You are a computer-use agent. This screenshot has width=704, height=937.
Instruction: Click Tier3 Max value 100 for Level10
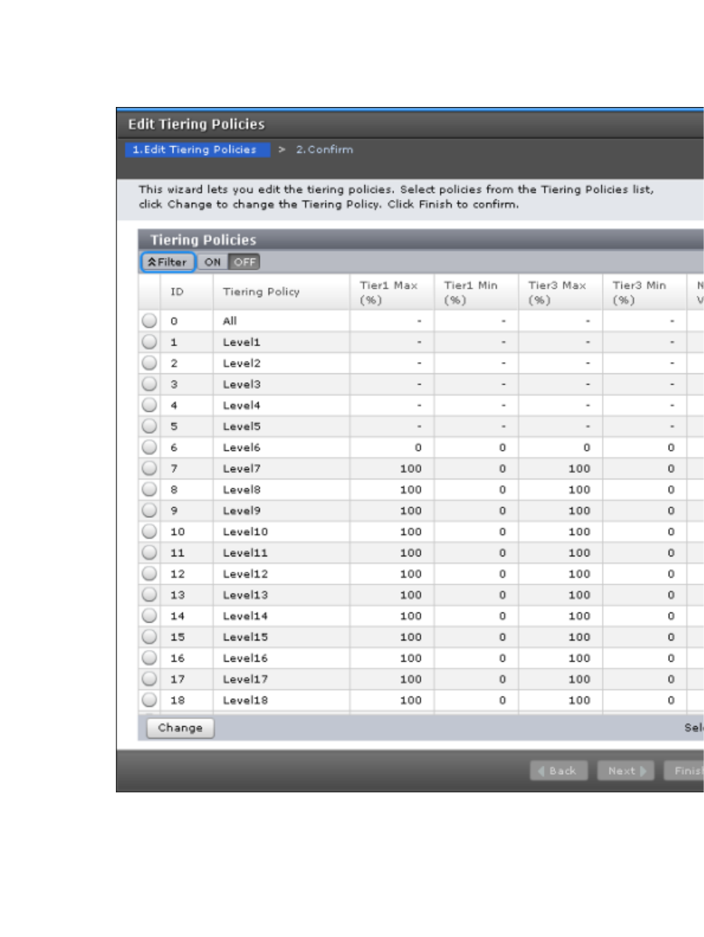coord(579,531)
